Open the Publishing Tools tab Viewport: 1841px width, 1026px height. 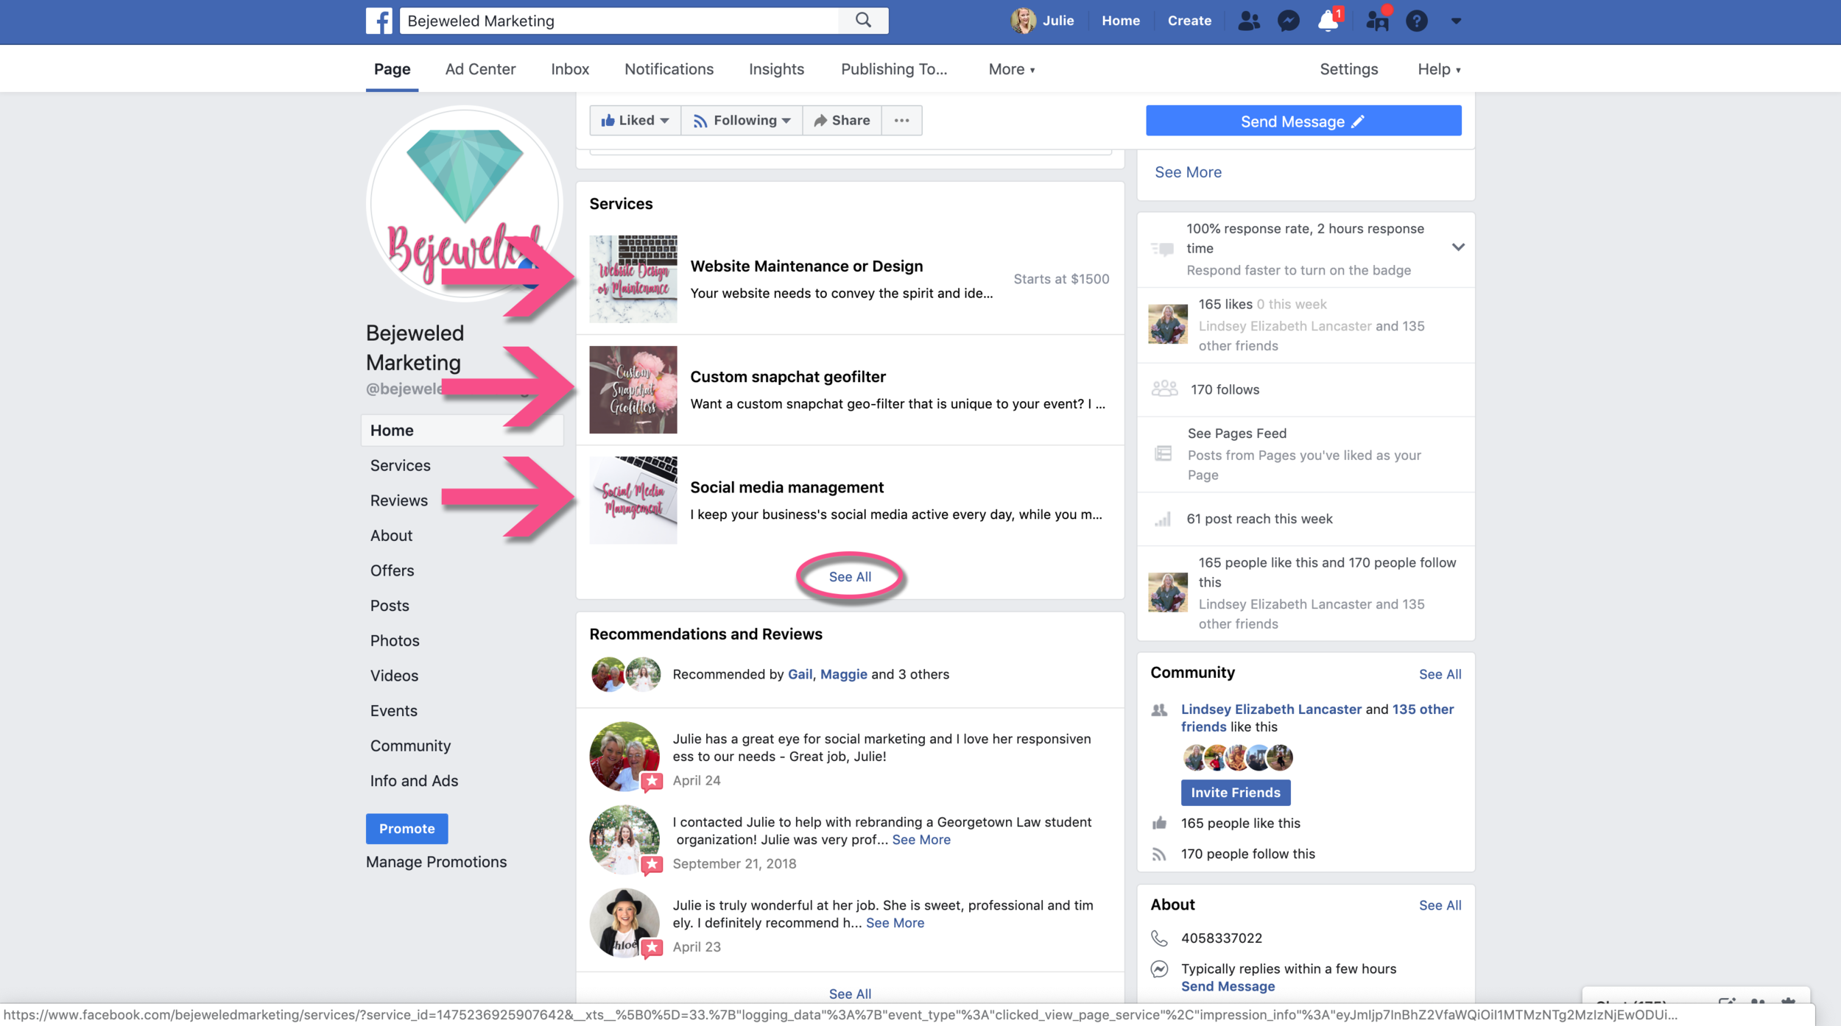(894, 69)
